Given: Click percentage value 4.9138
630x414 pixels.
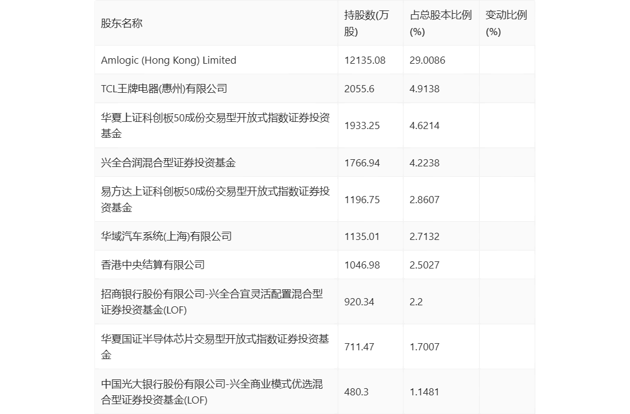Looking at the screenshot, I should point(424,89).
